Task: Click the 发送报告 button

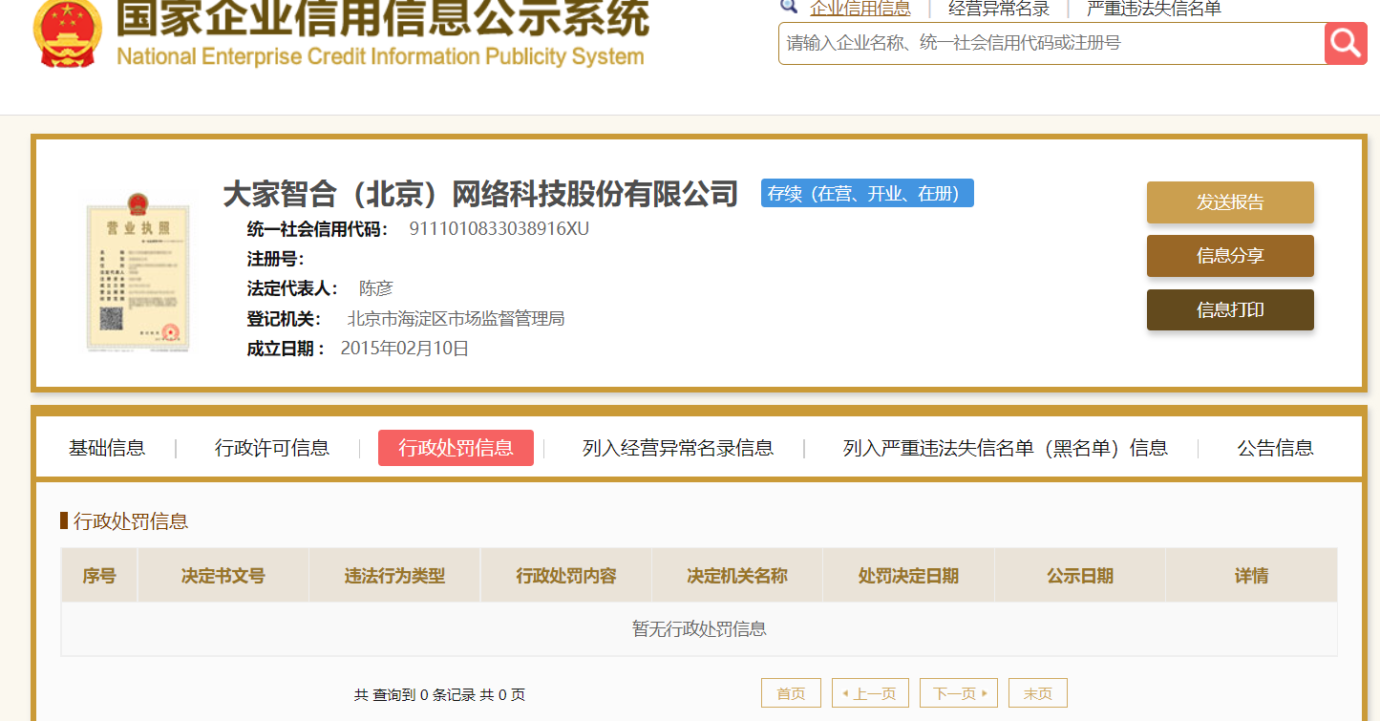Action: pos(1230,202)
